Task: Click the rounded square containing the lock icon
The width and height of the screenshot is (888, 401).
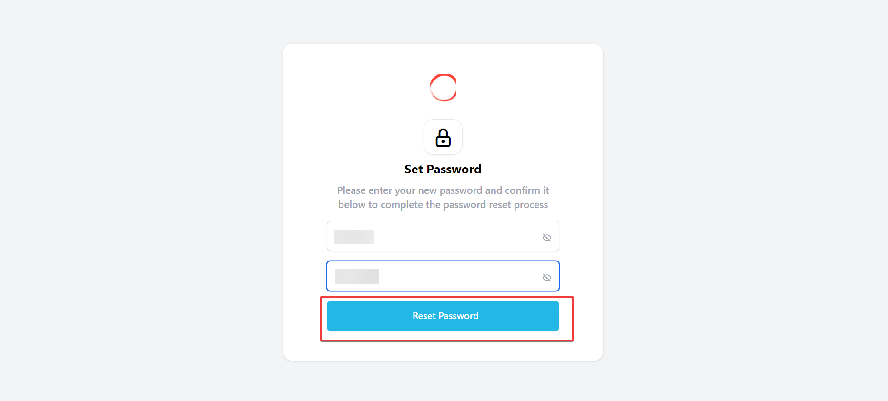Action: click(x=443, y=137)
